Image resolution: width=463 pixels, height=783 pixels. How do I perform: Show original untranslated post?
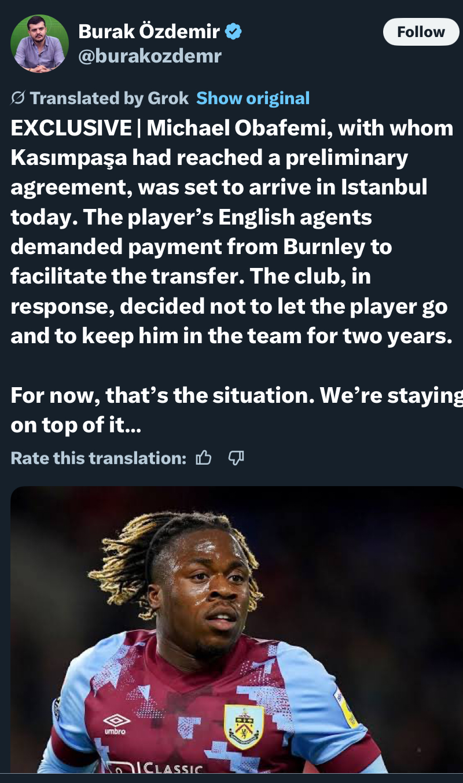(x=253, y=98)
